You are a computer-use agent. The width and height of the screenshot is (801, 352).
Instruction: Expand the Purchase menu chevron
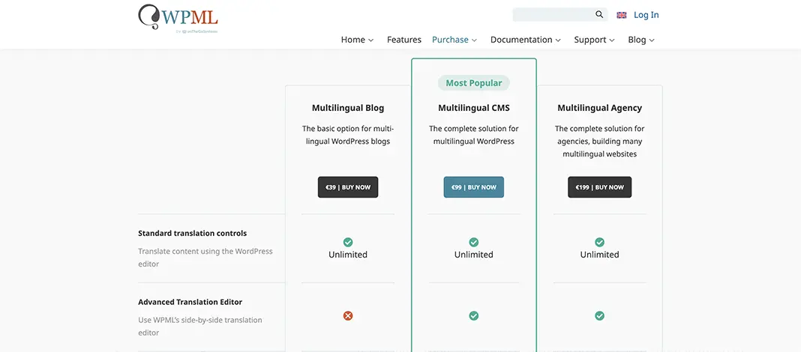475,40
